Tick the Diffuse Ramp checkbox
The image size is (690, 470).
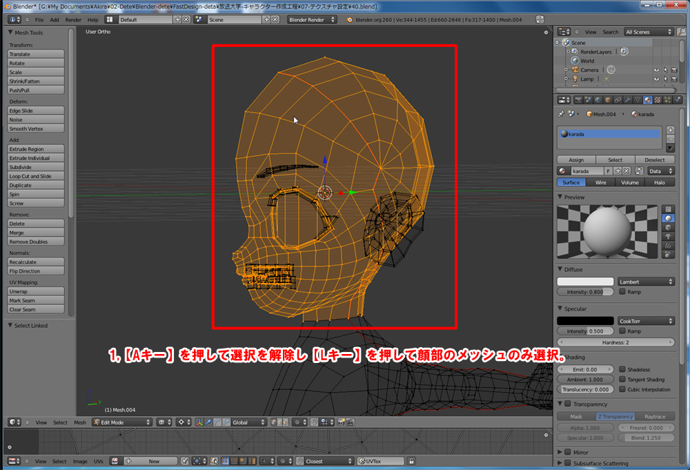[x=623, y=292]
